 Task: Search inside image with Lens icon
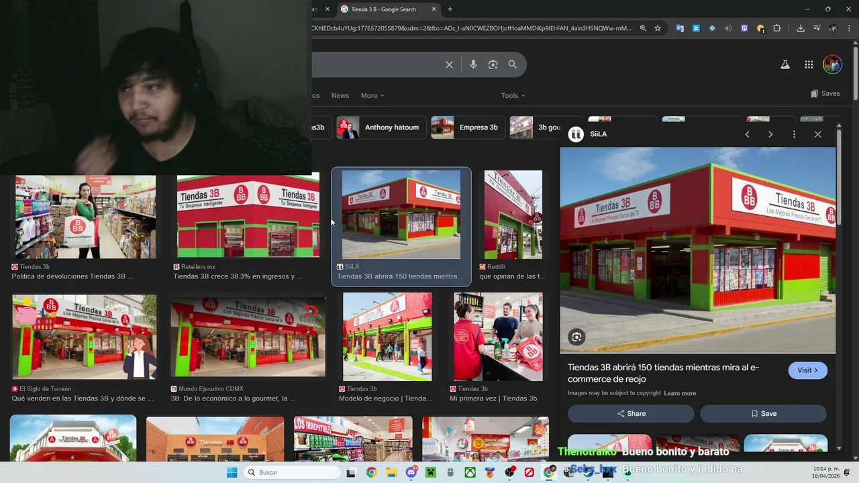point(576,337)
